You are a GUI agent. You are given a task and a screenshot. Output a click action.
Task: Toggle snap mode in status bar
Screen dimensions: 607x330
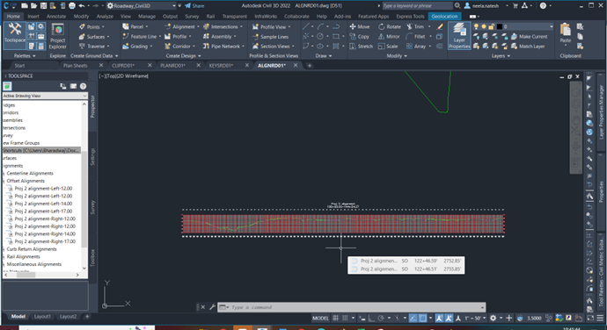tap(345, 318)
